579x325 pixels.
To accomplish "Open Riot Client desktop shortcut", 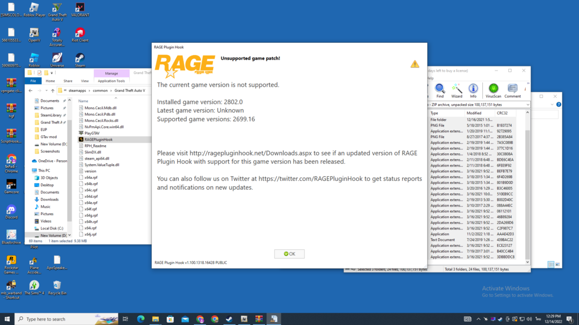I will (x=80, y=35).
